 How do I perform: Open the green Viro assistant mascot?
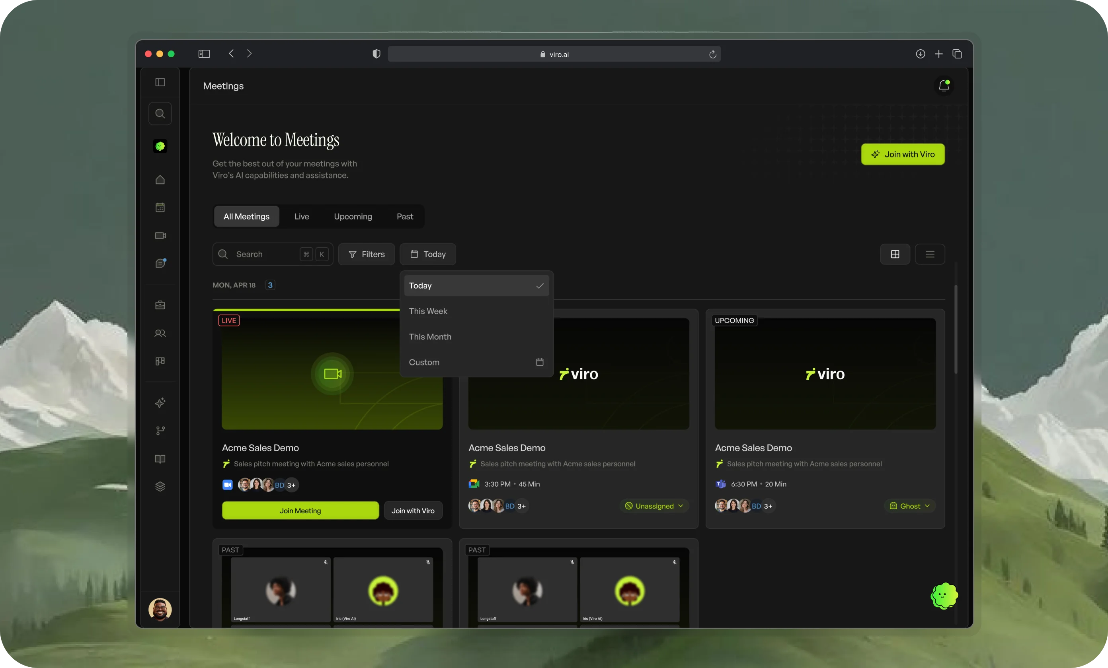tap(944, 596)
